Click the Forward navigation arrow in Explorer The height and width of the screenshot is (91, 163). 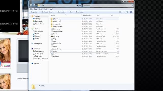click(x=34, y=5)
